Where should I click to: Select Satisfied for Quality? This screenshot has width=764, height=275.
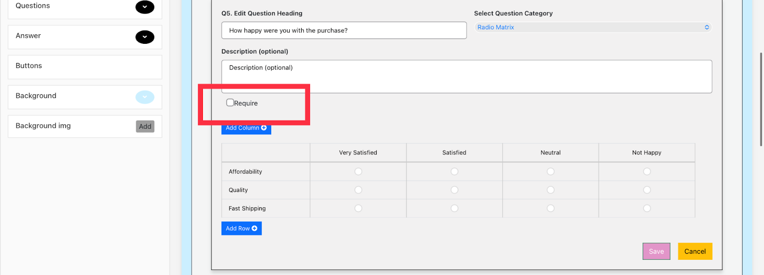coord(454,190)
